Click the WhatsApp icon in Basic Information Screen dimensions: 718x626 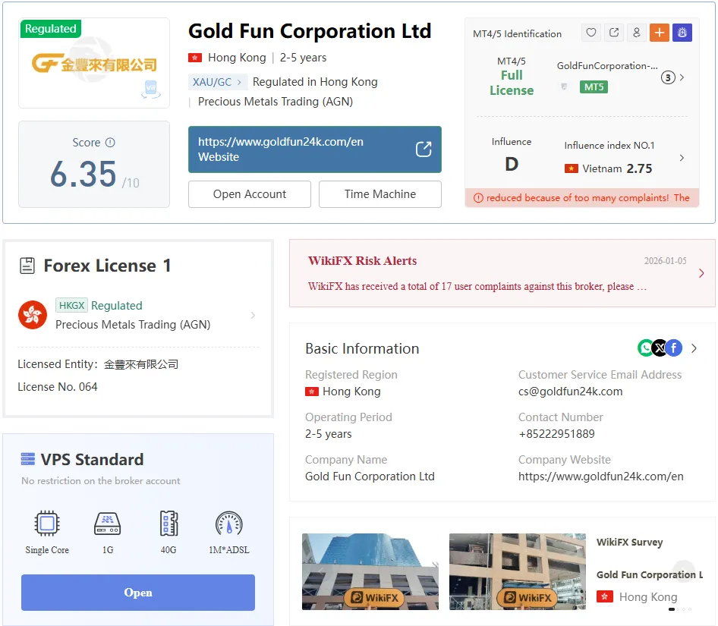(x=645, y=348)
